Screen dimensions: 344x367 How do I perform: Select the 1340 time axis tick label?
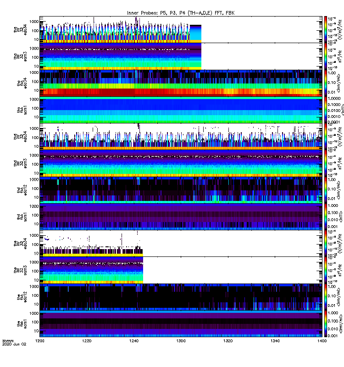click(275, 341)
